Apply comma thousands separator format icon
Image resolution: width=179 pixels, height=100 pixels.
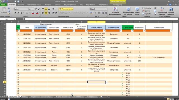click(99, 13)
